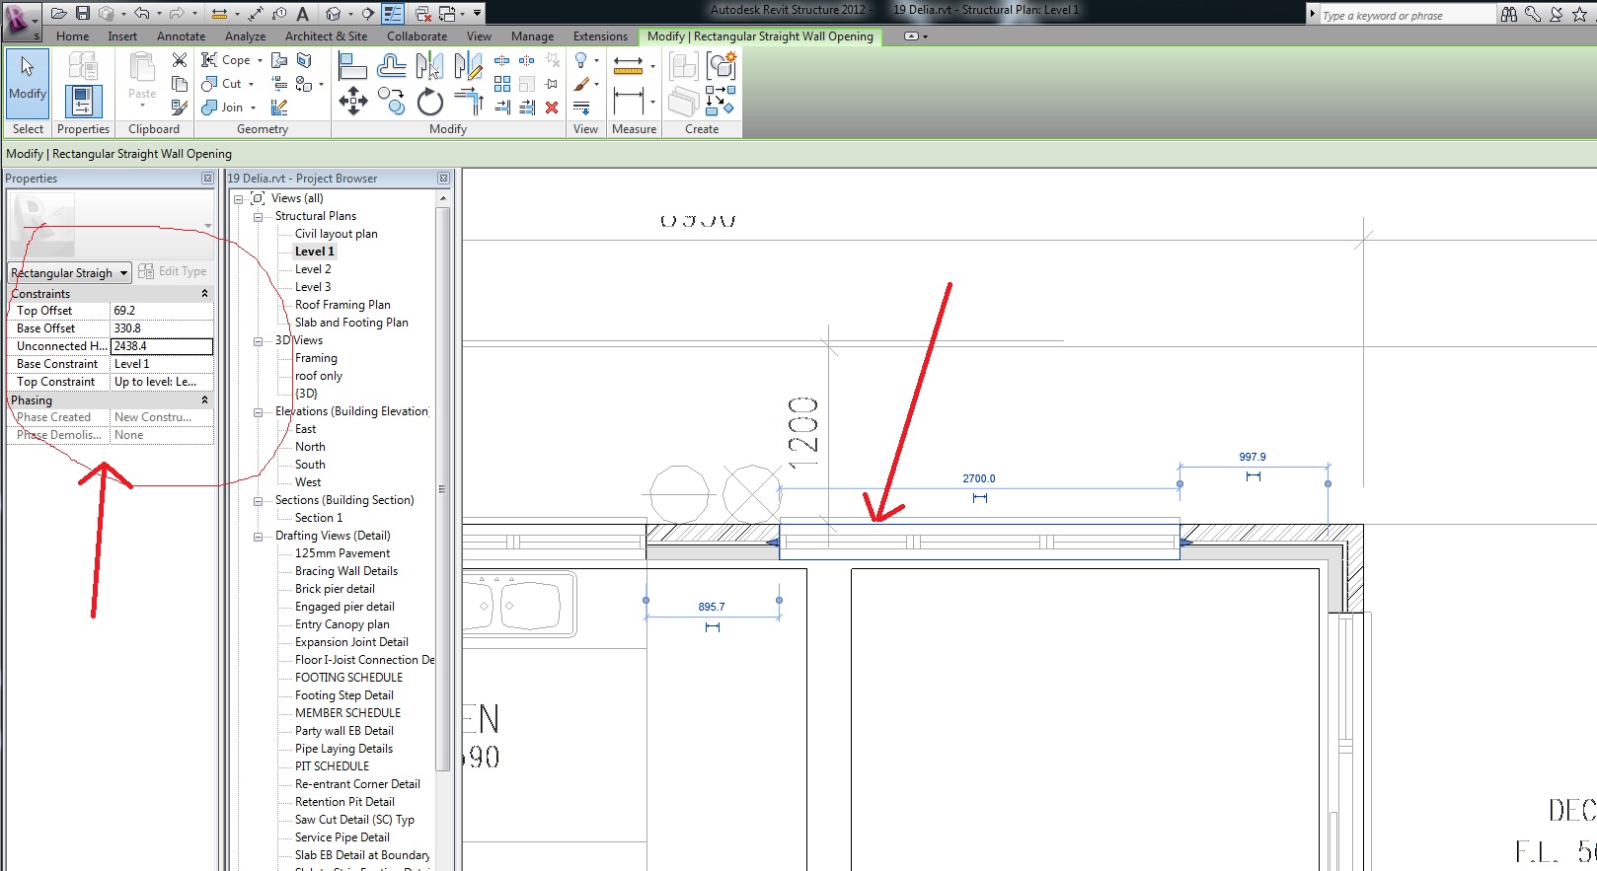Click the Unconnected Height value field

[161, 346]
